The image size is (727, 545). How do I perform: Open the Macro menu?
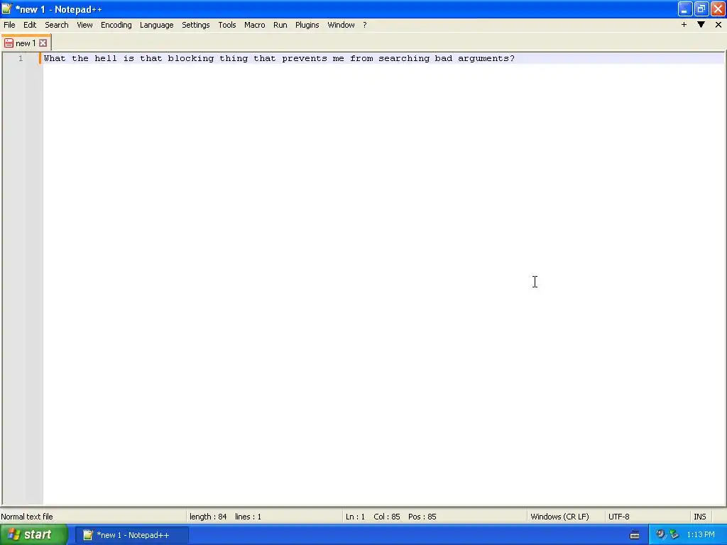point(255,25)
